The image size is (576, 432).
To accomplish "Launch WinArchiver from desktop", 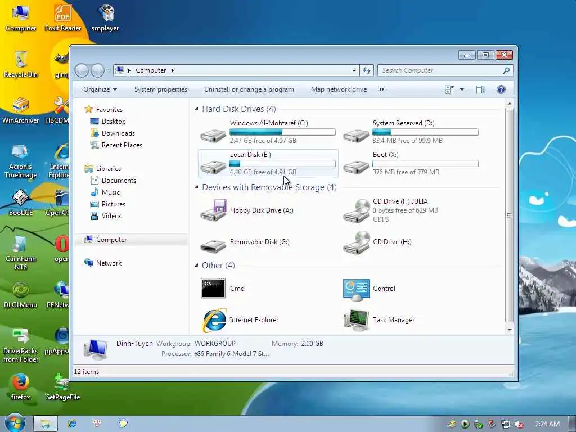I will click(x=21, y=110).
